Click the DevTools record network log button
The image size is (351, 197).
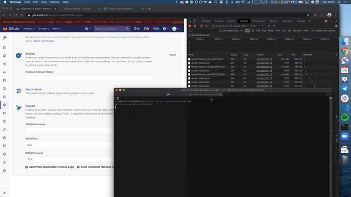click(190, 26)
